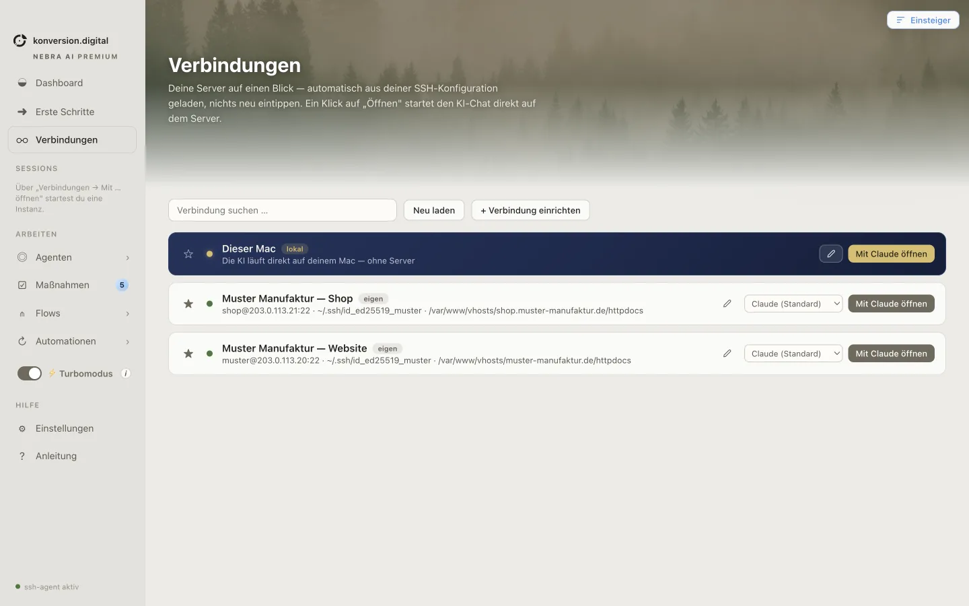Open model dropdown for Shop connection
Screen dimensions: 969x606
793,304
